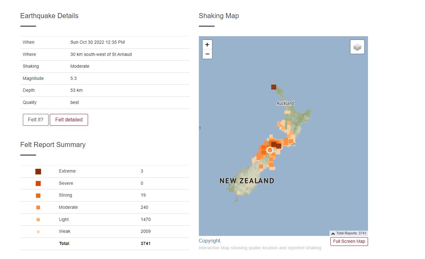Expand the Total Reports caret on map
This screenshot has width=425, height=259.
[x=333, y=233]
